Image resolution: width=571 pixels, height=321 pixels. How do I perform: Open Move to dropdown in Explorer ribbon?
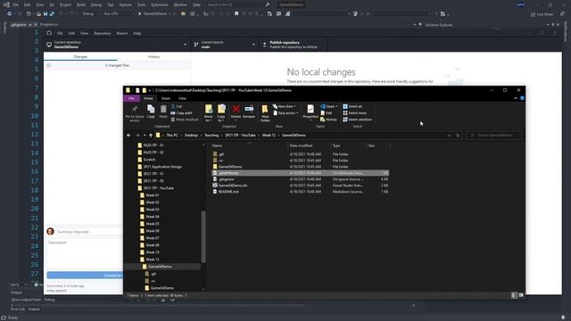click(208, 113)
